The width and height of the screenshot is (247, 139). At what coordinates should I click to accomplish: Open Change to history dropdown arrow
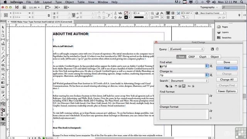pos(206,75)
